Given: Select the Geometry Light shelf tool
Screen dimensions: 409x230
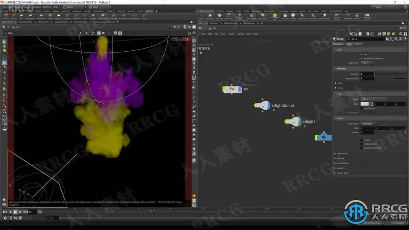Looking at the screenshot, I should pyautogui.click(x=240, y=16).
